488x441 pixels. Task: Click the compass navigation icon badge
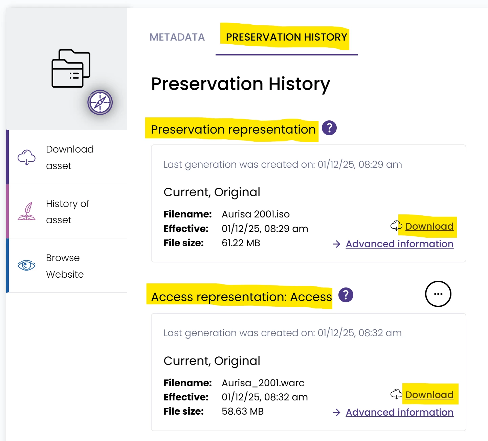(x=100, y=102)
